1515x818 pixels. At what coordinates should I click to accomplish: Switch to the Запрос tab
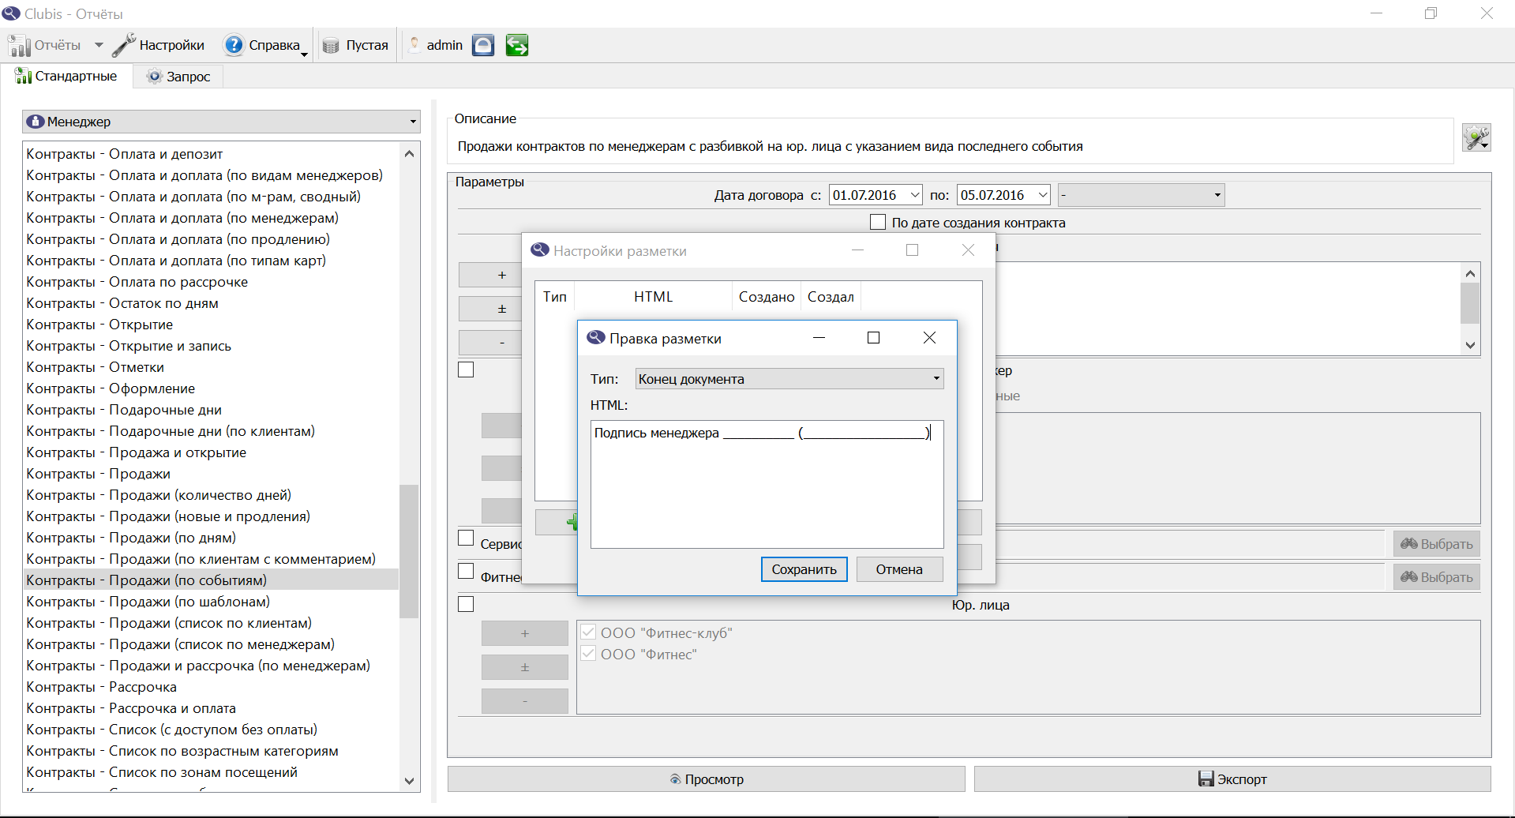[x=178, y=77]
